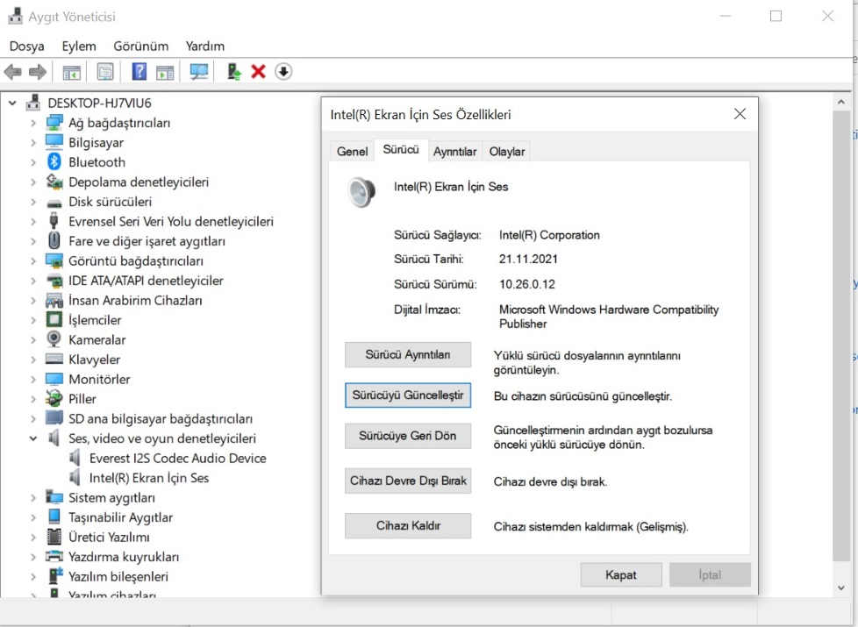This screenshot has height=627, width=858.
Task: Switch to the Genel tab
Action: 353,152
